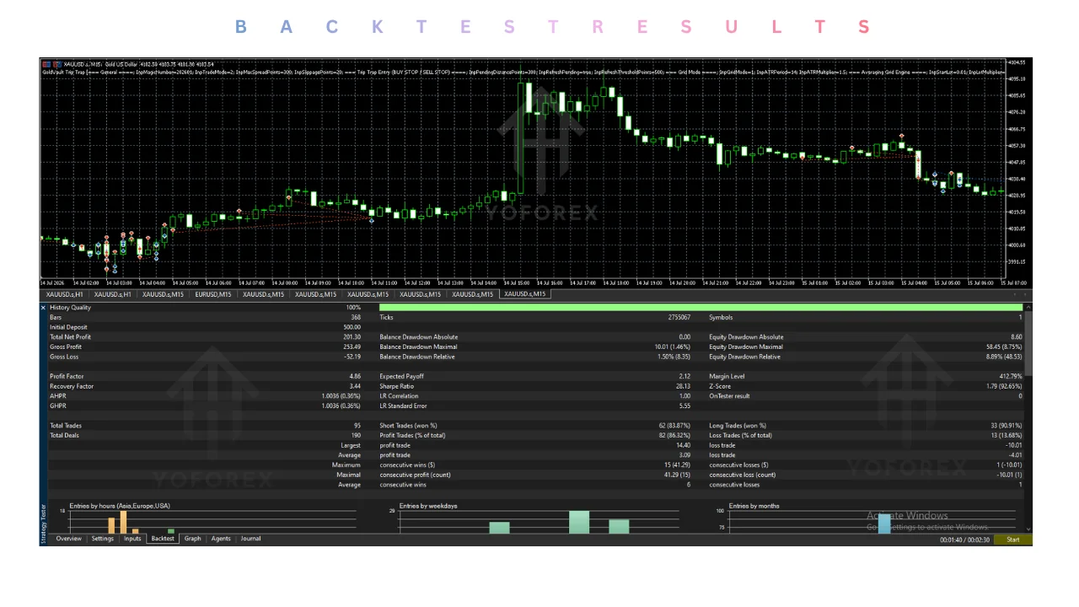This screenshot has height=607, width=1079.
Task: Open the Journal tab
Action: 250,539
